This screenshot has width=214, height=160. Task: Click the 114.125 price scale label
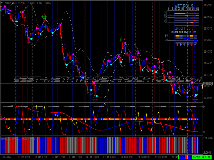(x=208, y=75)
